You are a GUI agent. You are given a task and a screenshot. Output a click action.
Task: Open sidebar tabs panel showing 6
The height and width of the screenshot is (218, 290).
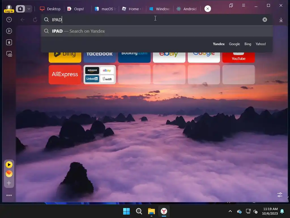point(9,43)
